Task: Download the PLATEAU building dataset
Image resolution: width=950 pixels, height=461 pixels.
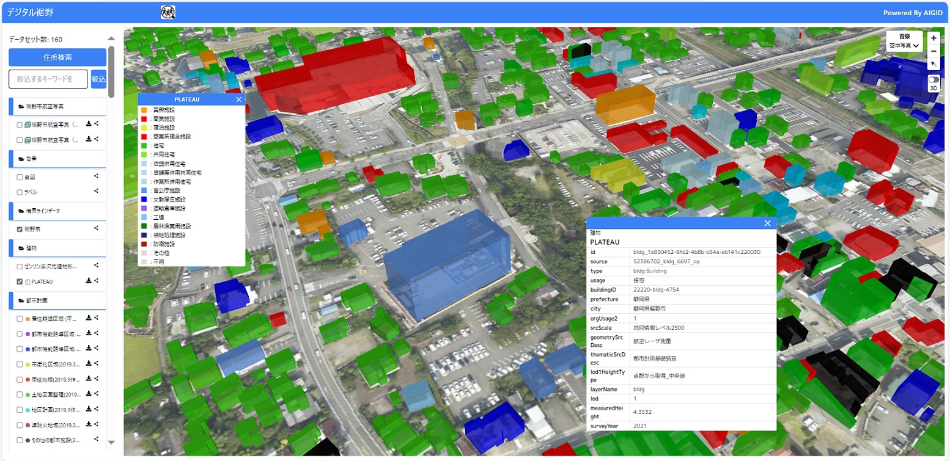Action: [89, 281]
